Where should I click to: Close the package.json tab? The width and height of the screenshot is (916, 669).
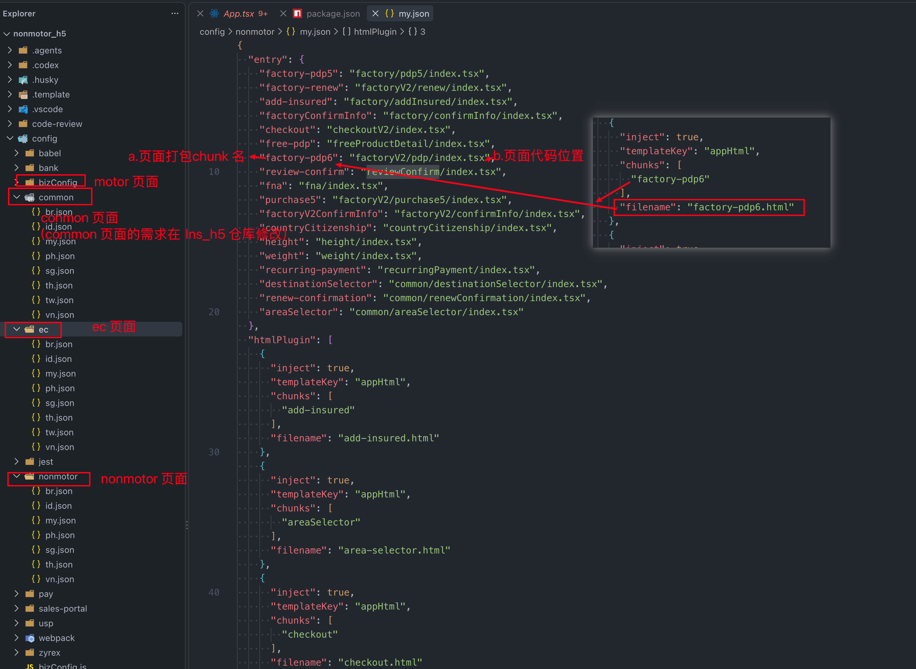[283, 13]
